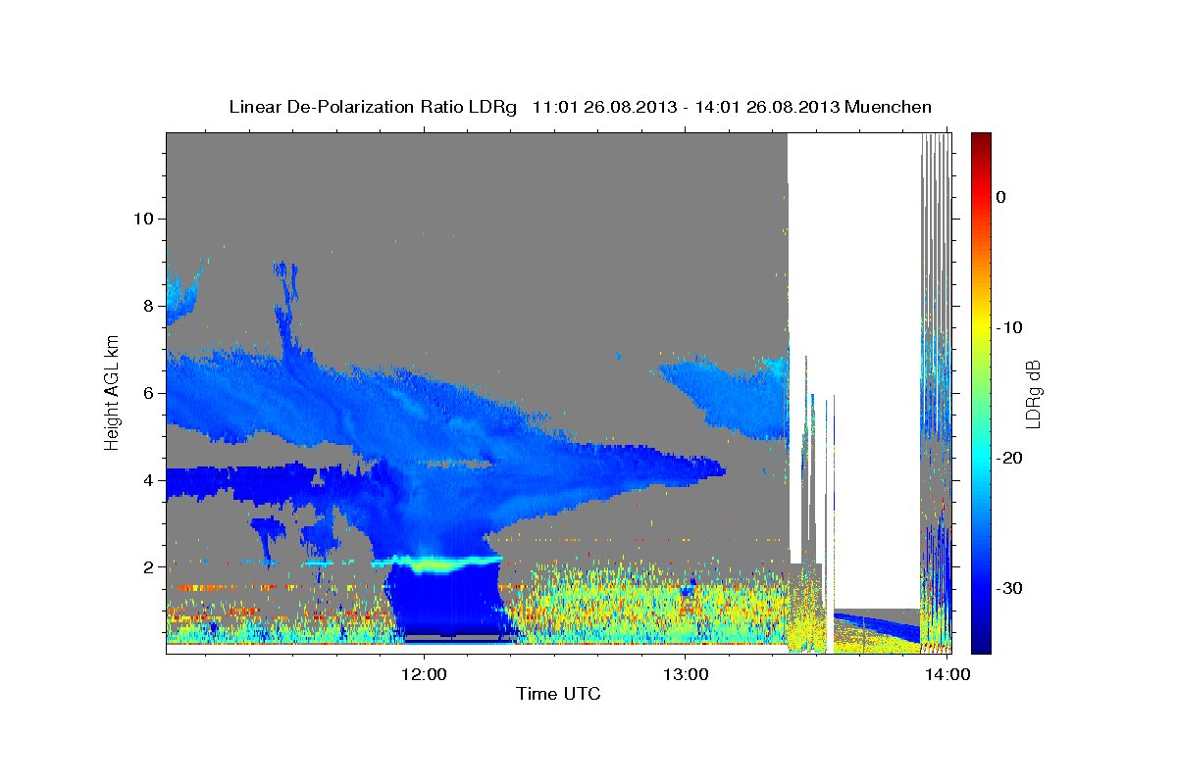Click the x-axis label 'Time UTC'

pyautogui.click(x=558, y=694)
